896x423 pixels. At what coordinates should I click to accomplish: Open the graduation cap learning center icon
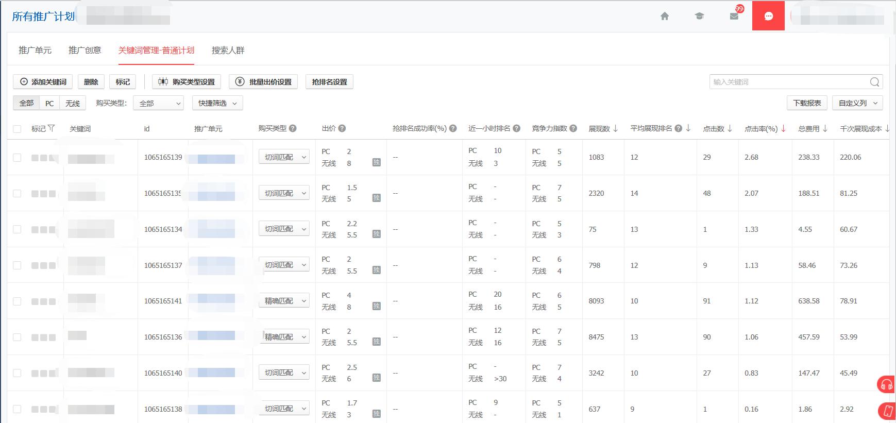(x=699, y=16)
